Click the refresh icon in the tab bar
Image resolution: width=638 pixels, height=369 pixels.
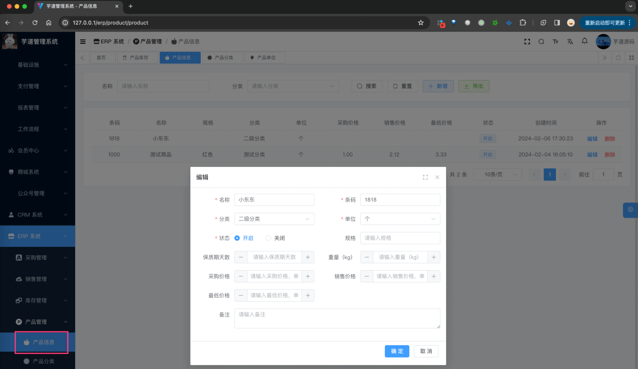click(618, 58)
